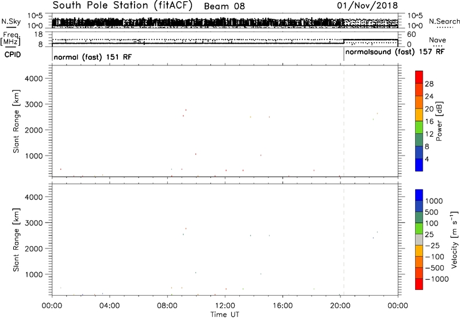Click the 'normal (fast) 151 RF' text
Screen dimensions: 460x318
[x=93, y=57]
